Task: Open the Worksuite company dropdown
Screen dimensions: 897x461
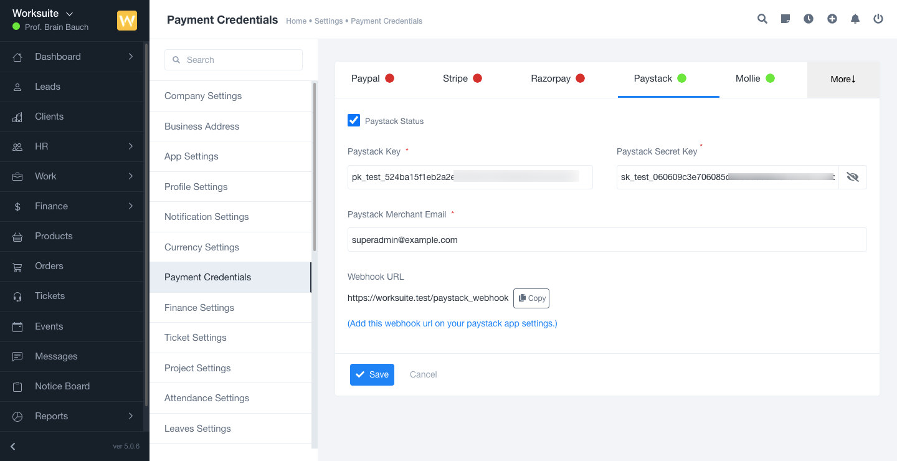Action: [x=43, y=13]
